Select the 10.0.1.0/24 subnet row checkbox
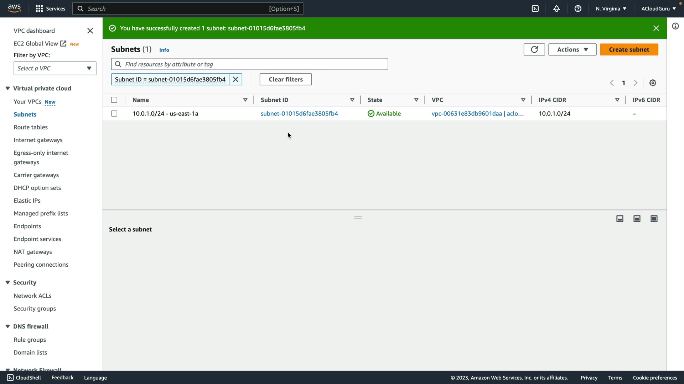684x384 pixels. click(114, 113)
